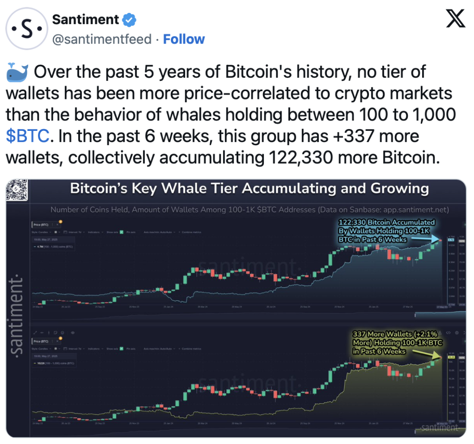Screen dimensions: 474x444
Task: Select the line drawing tool in the lower chart
Action: [x=35, y=333]
